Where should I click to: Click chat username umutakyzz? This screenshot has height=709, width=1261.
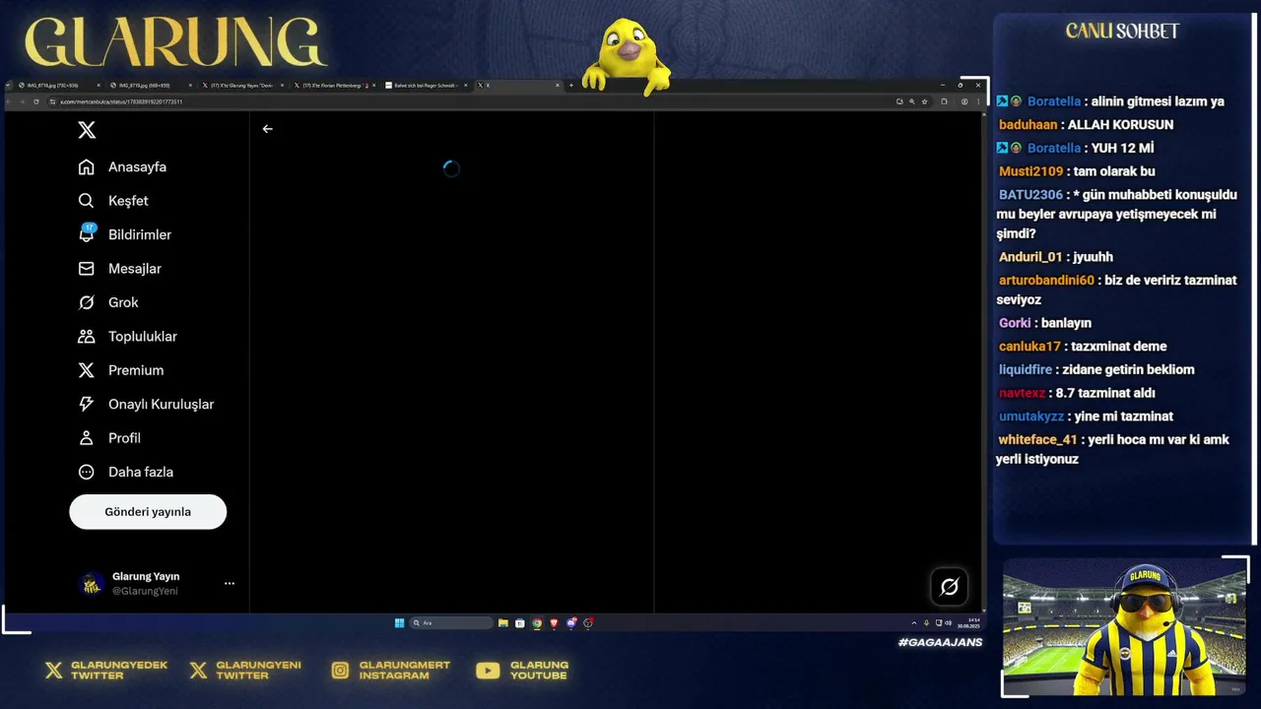[x=1031, y=417]
